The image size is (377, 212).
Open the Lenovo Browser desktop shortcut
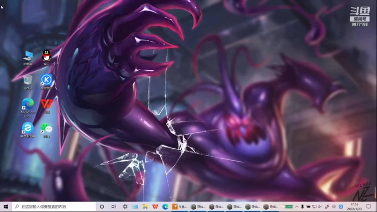click(x=28, y=130)
